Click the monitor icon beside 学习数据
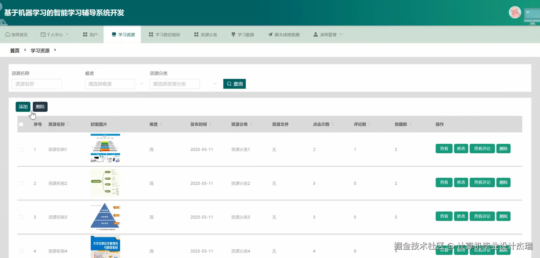Image resolution: width=540 pixels, height=258 pixels. pyautogui.click(x=233, y=34)
